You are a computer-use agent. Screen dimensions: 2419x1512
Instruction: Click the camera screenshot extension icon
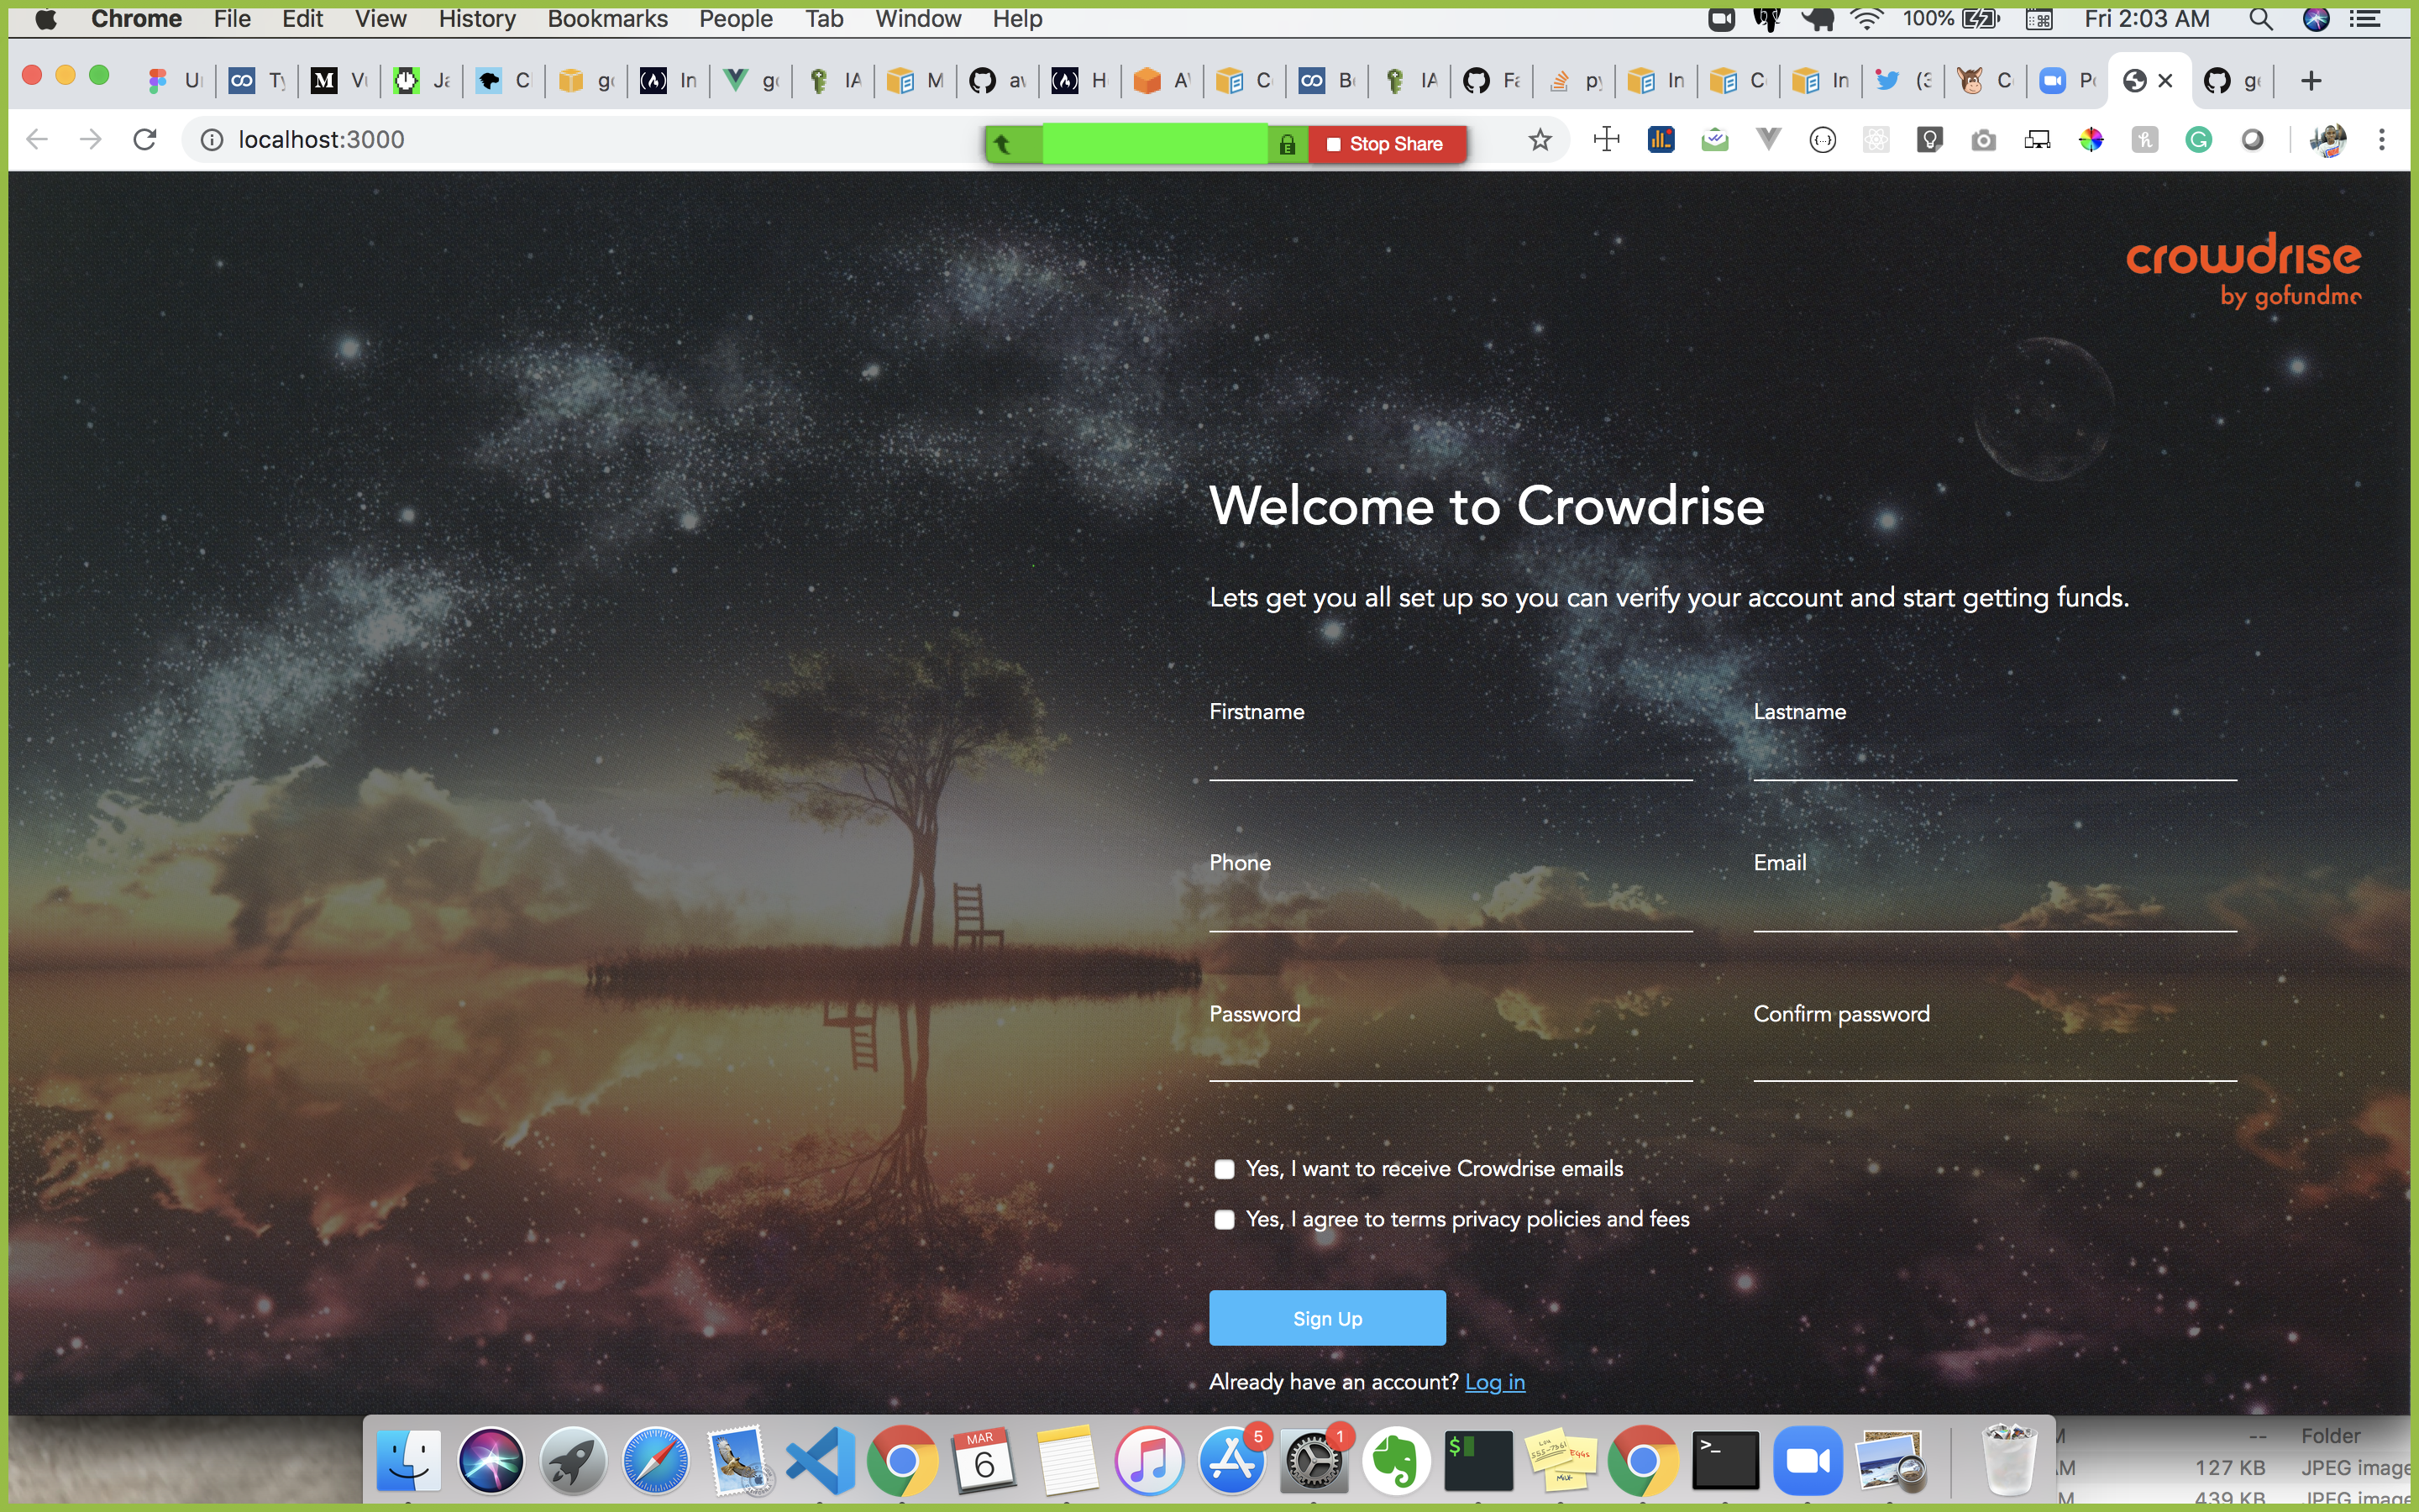click(1983, 141)
